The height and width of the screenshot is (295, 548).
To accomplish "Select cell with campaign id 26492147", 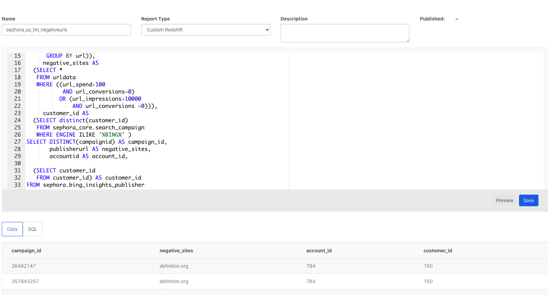I will [24, 266].
